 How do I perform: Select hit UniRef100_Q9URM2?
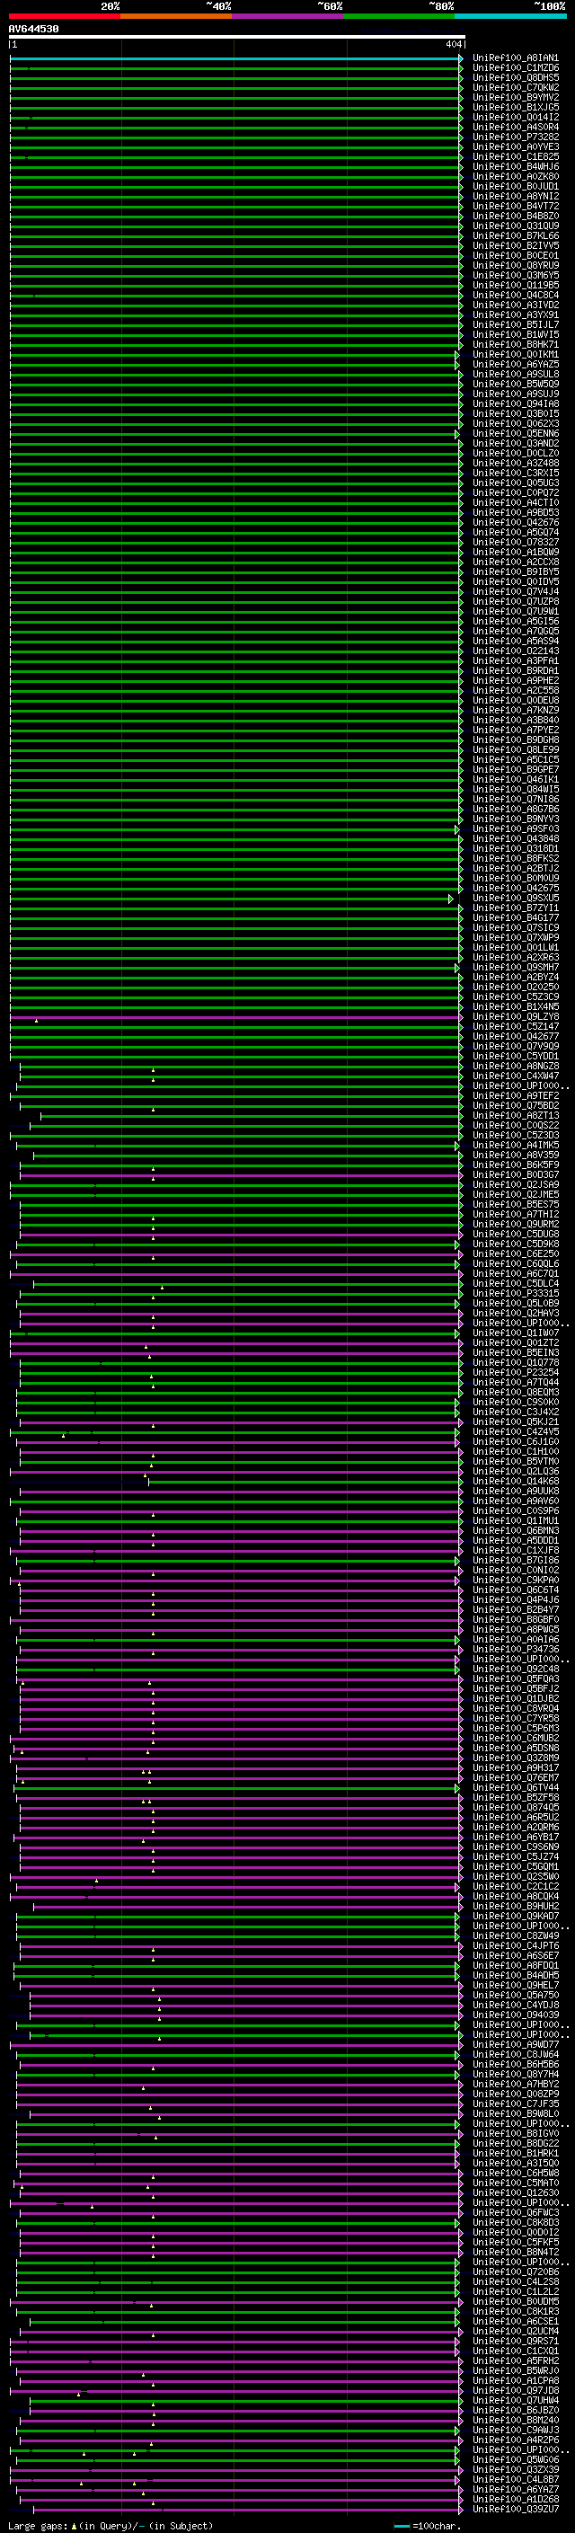[516, 1224]
